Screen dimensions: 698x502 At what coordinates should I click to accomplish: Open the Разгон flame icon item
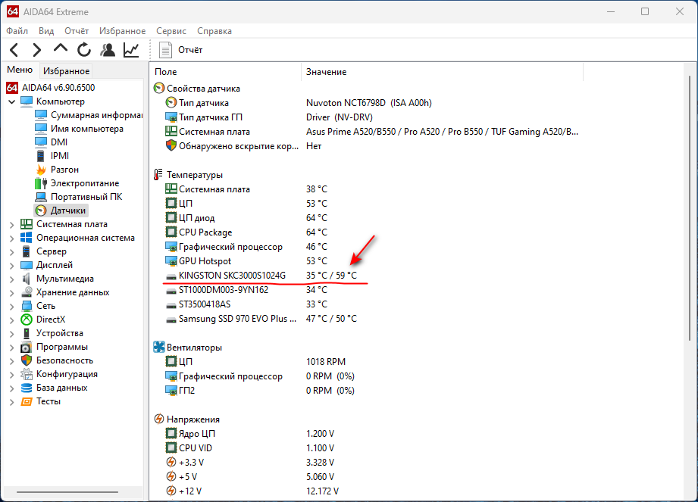tap(41, 170)
